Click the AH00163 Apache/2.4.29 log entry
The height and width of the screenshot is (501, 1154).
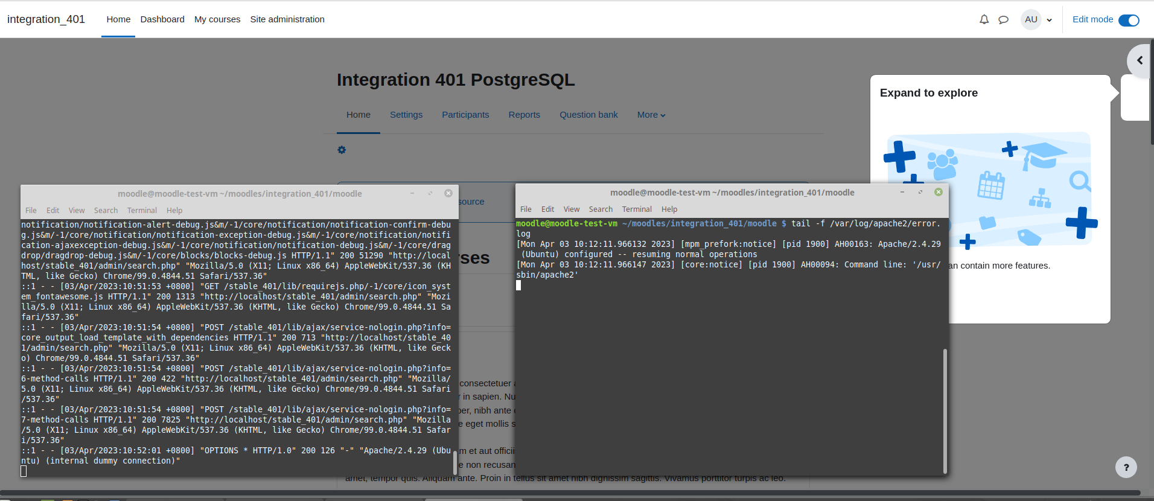tap(728, 249)
